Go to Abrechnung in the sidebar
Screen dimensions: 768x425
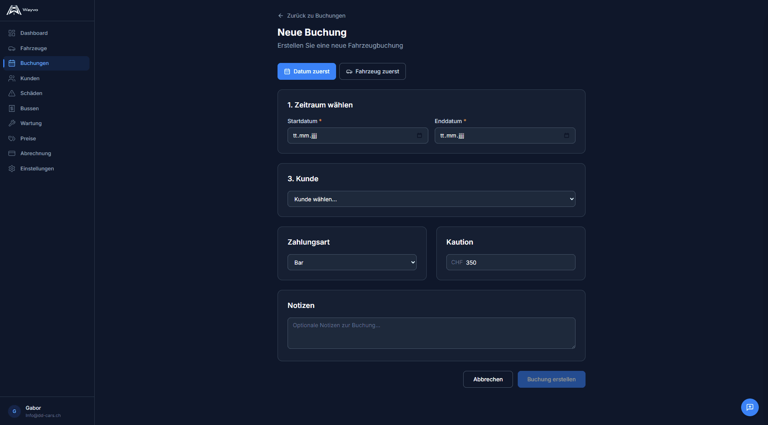(x=36, y=153)
